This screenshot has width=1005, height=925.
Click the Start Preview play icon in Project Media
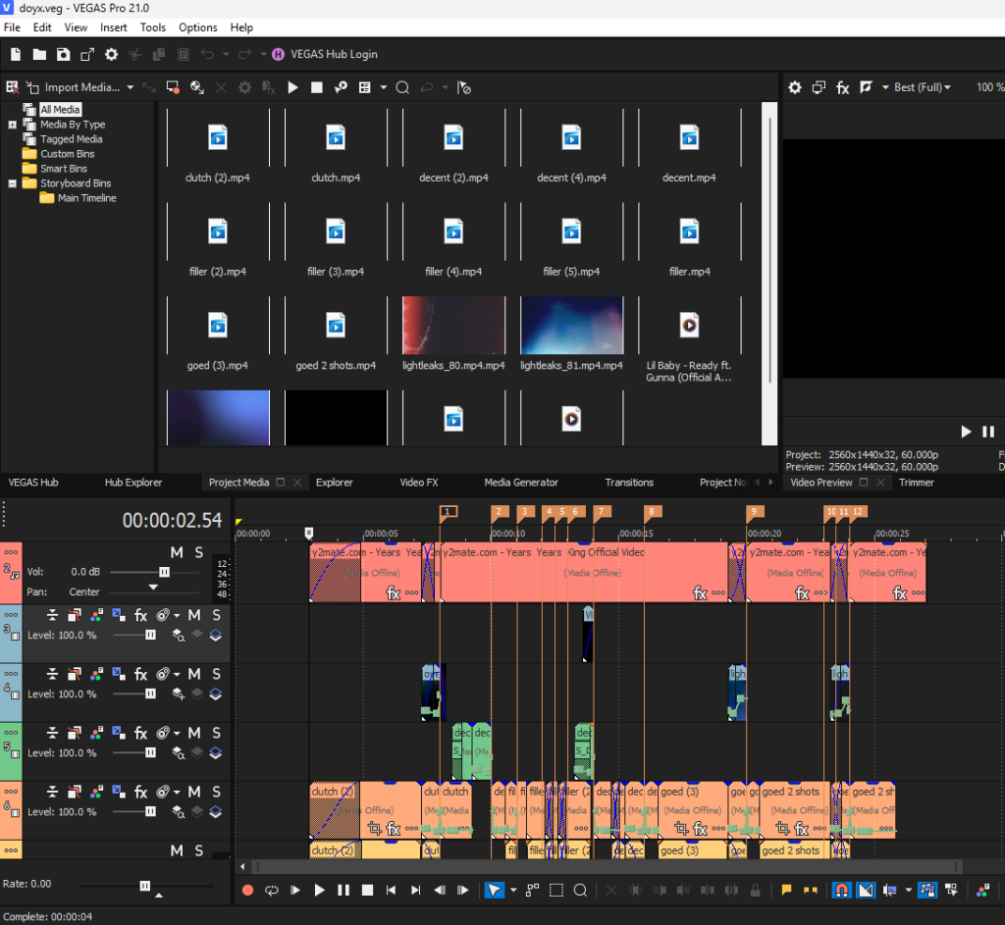tap(292, 87)
